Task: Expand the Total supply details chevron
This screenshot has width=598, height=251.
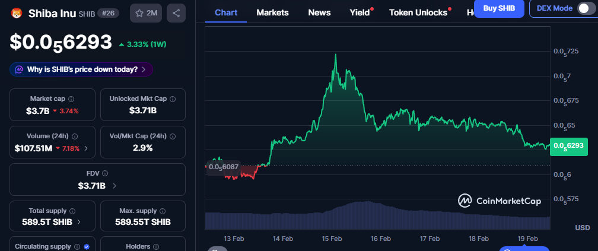Action: [x=79, y=223]
